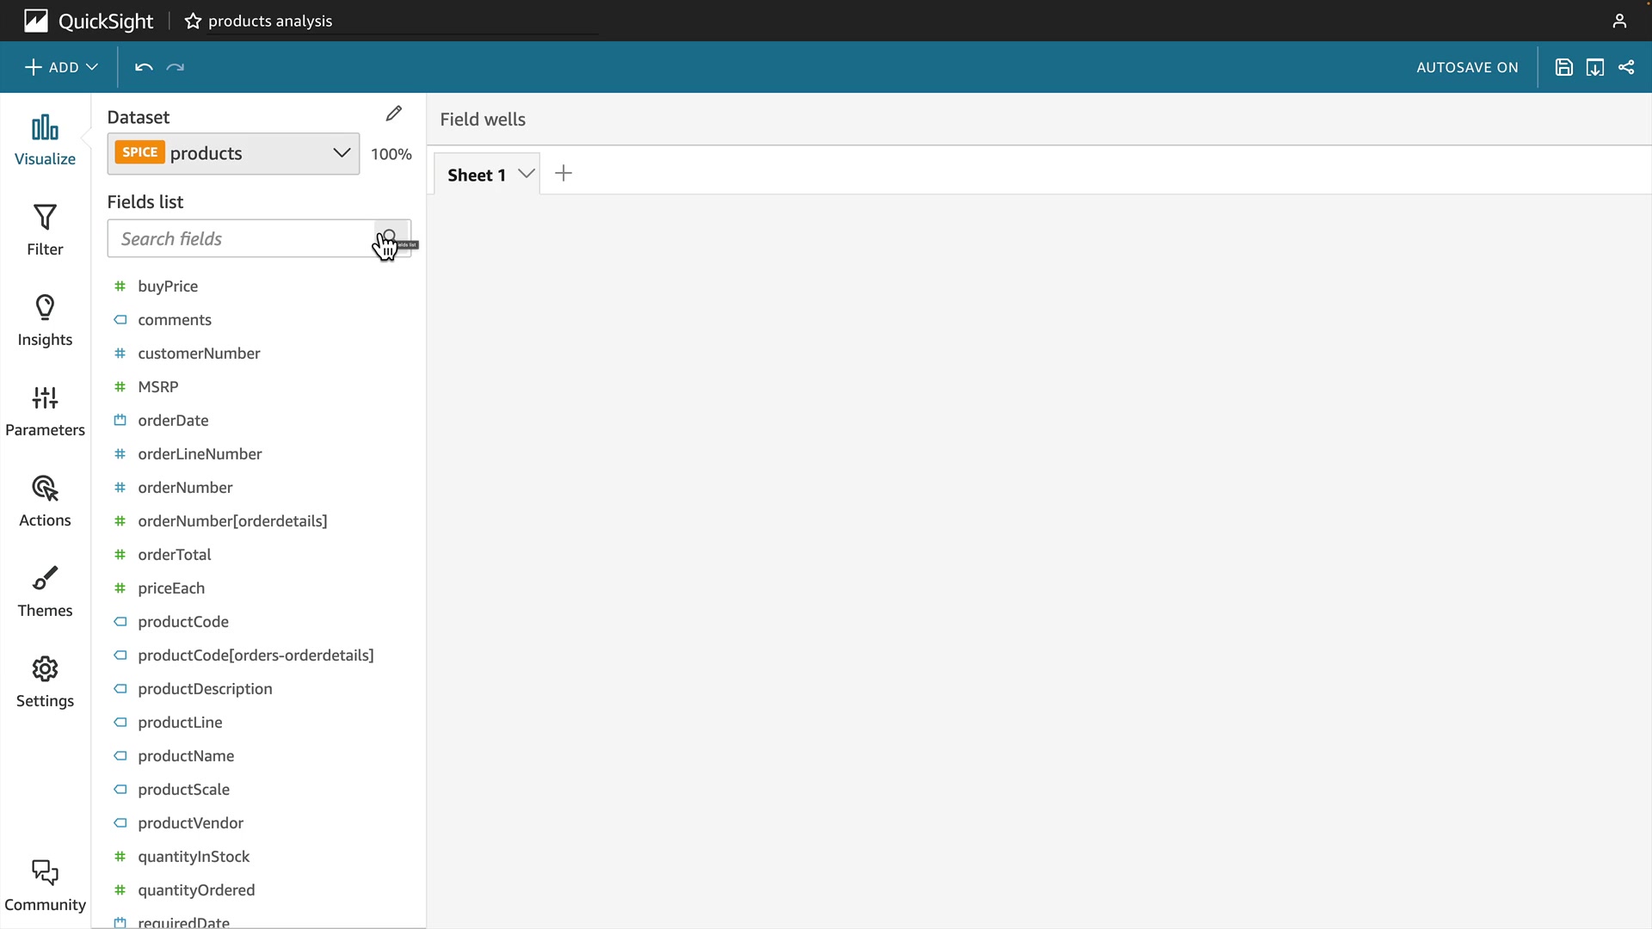Click the export download icon
The image size is (1652, 929).
(1595, 67)
